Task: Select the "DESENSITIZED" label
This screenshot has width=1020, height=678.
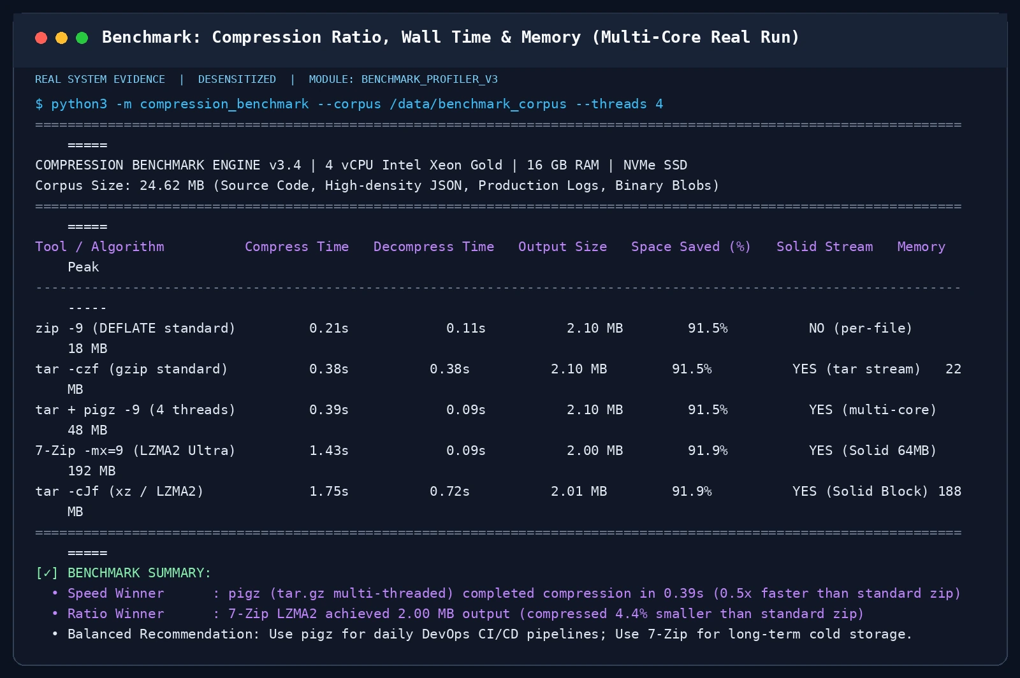Action: point(237,80)
